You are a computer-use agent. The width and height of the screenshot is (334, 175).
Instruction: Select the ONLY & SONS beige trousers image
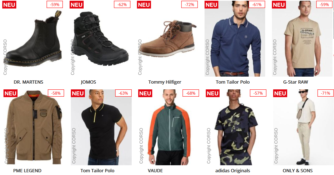(303, 127)
